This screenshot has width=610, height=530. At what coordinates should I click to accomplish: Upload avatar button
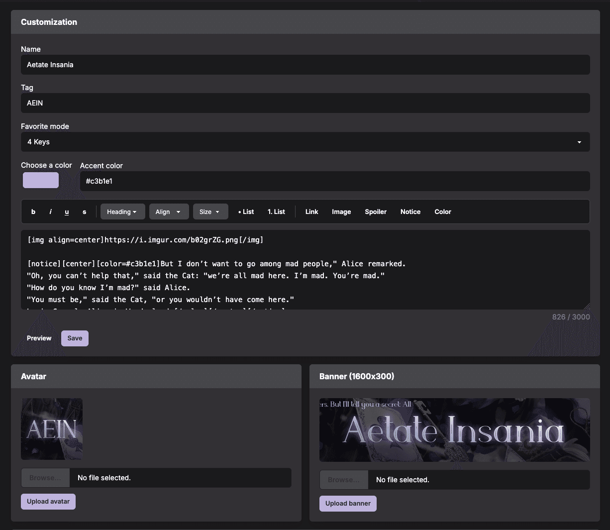[48, 501]
